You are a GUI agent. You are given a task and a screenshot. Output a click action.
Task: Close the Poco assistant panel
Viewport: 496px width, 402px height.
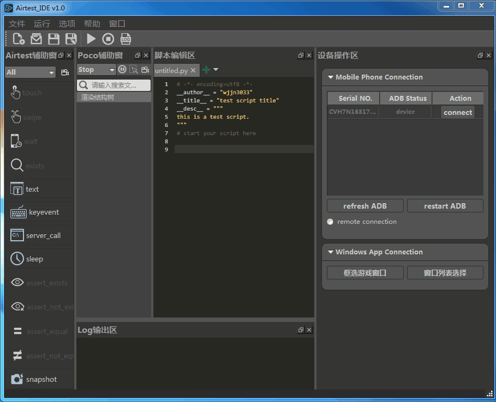(x=146, y=55)
